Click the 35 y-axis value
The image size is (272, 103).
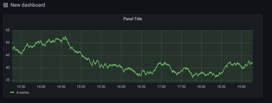point(8,80)
